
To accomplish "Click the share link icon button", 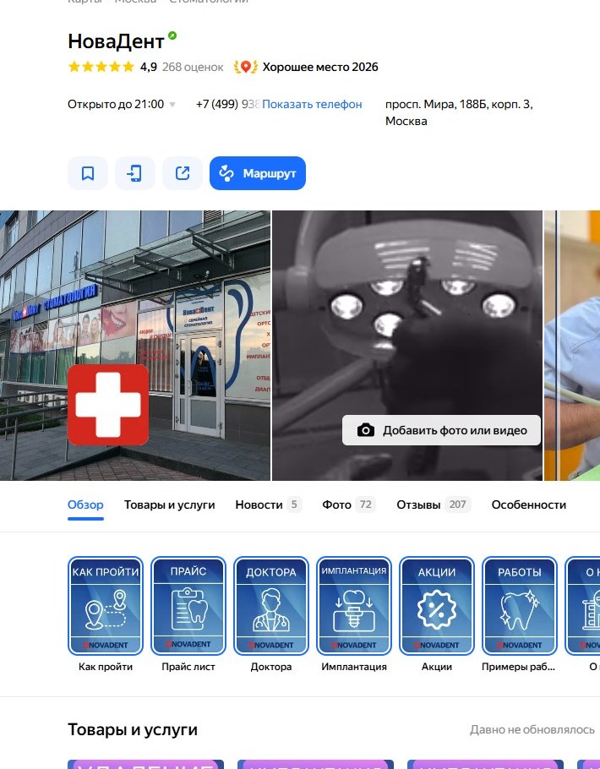I will 183,173.
